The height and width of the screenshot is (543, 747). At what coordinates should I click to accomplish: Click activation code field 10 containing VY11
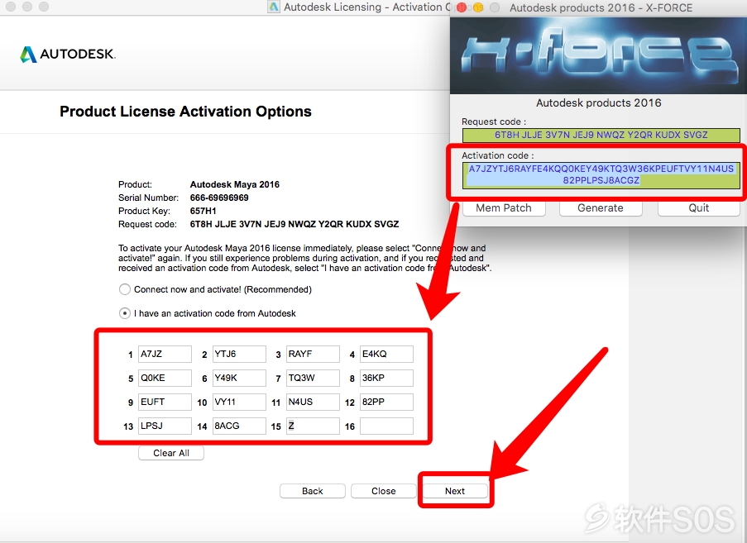pyautogui.click(x=239, y=402)
